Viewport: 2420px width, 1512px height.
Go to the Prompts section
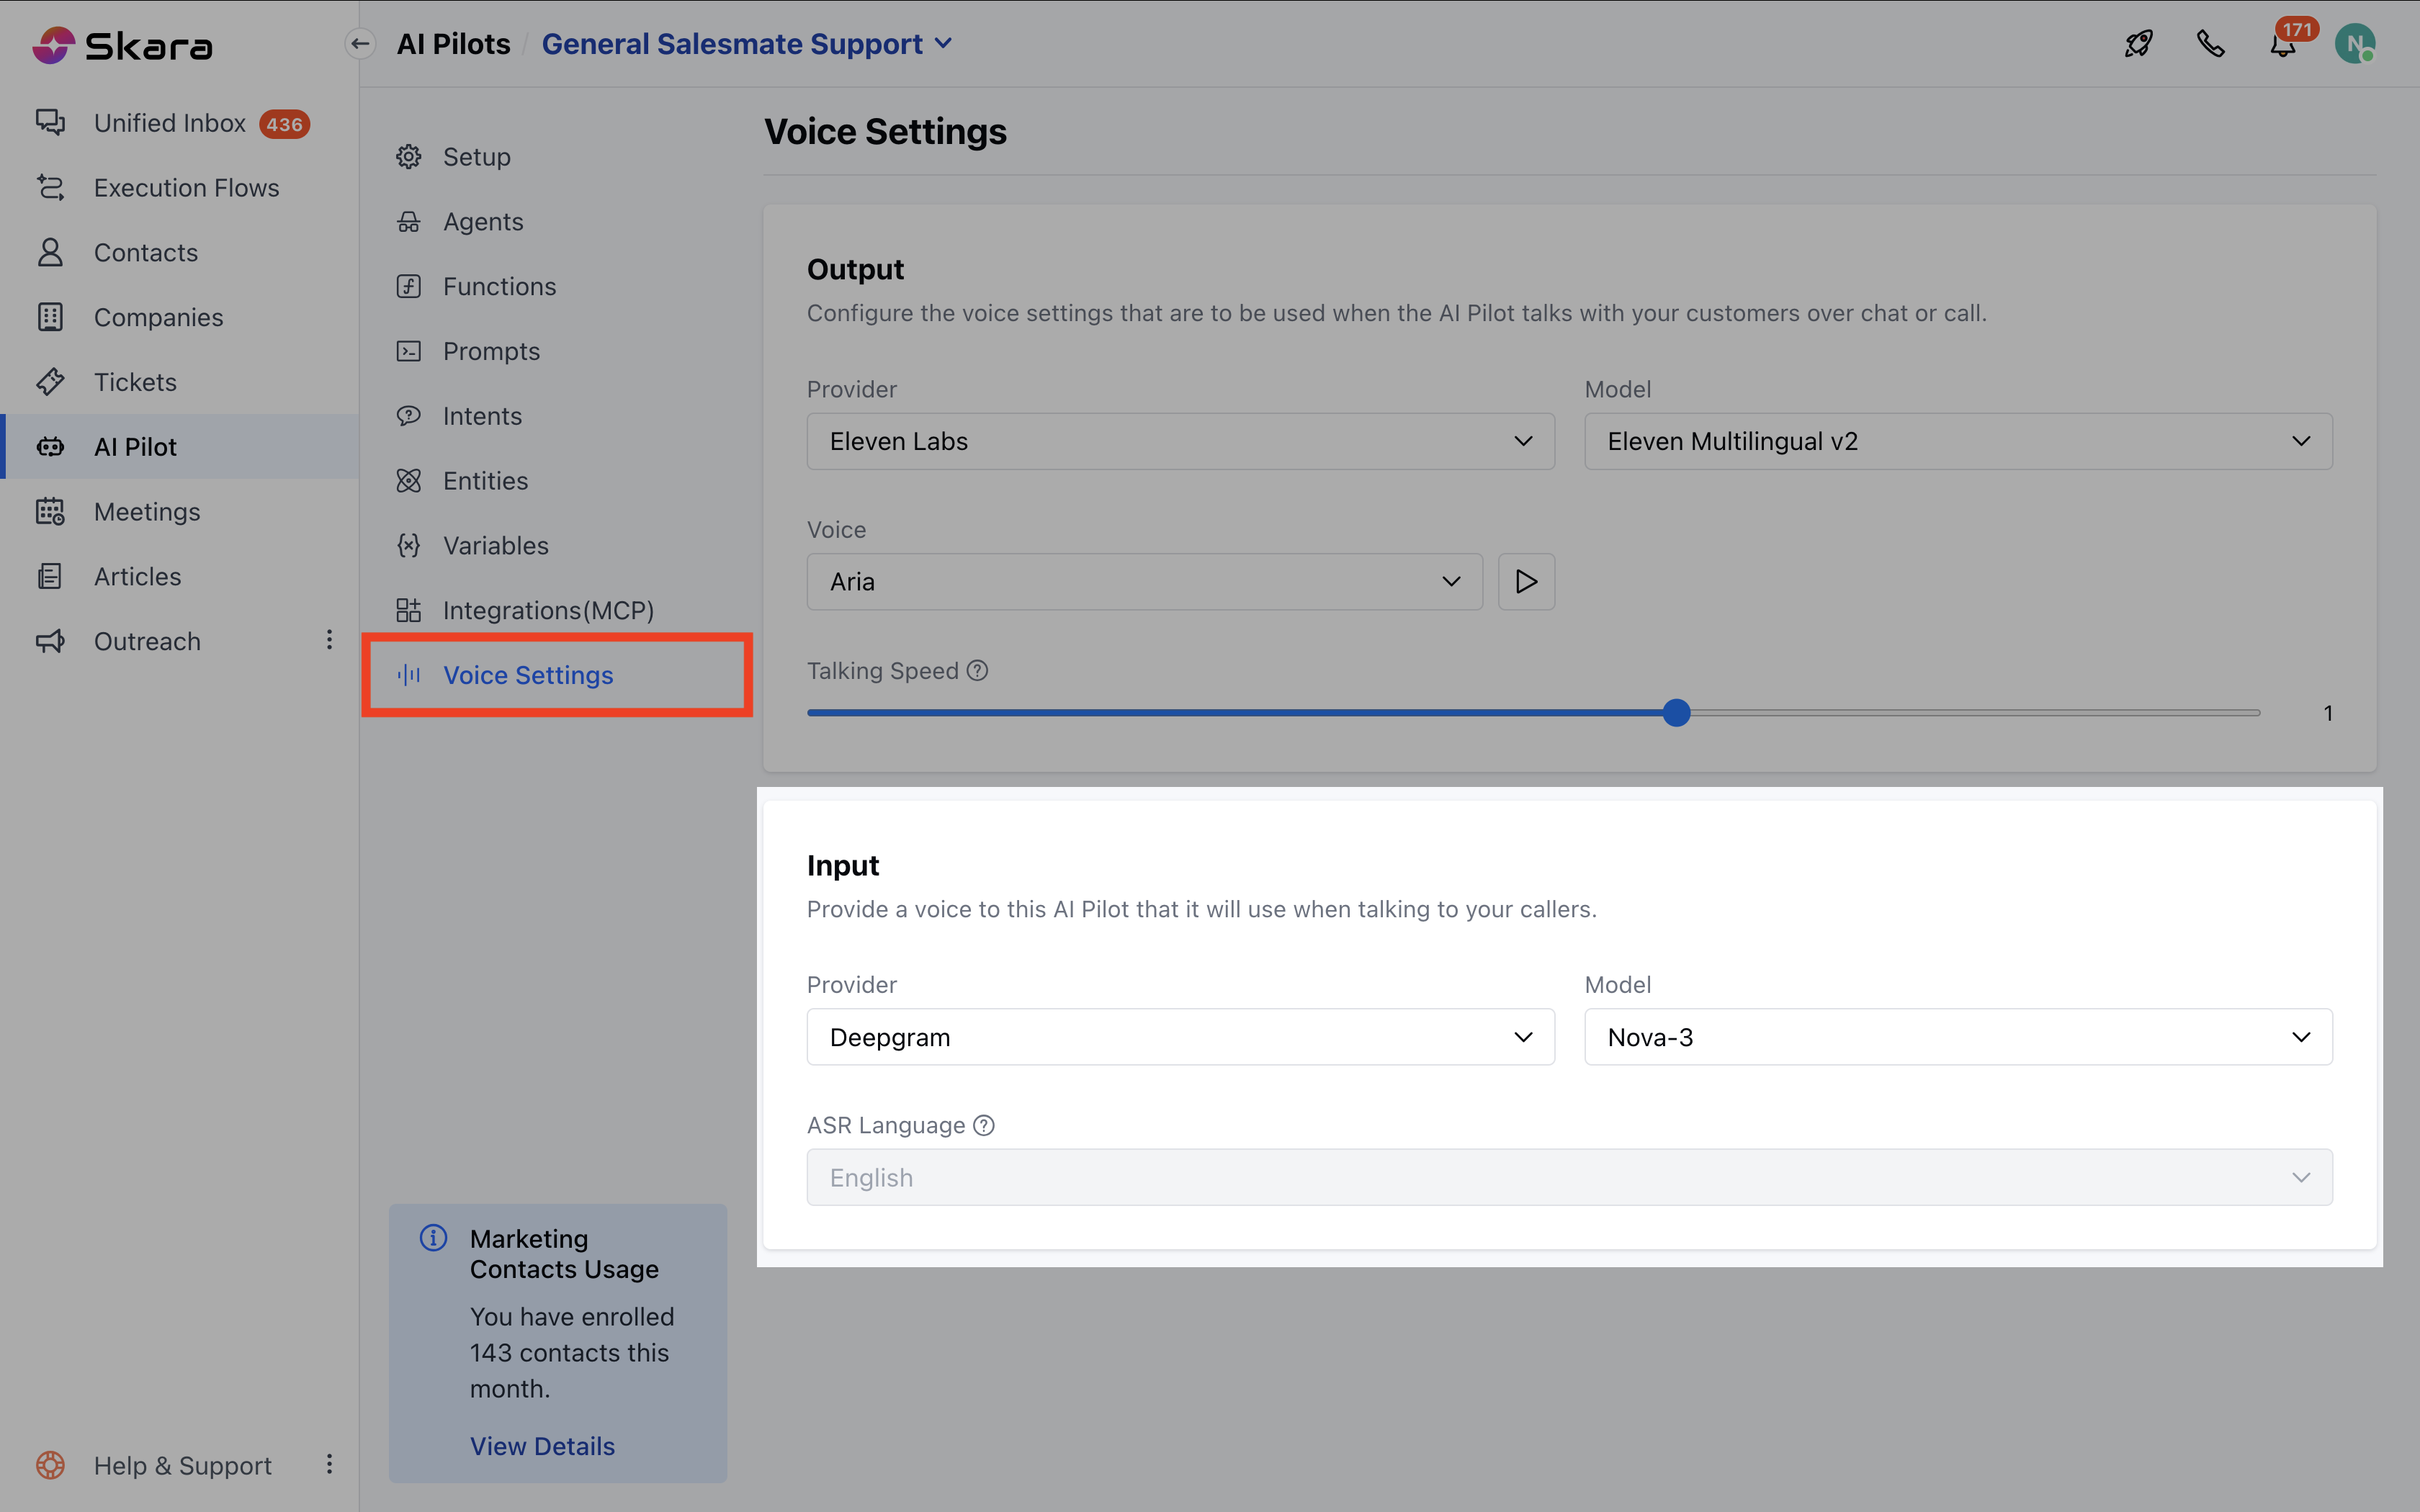(490, 351)
